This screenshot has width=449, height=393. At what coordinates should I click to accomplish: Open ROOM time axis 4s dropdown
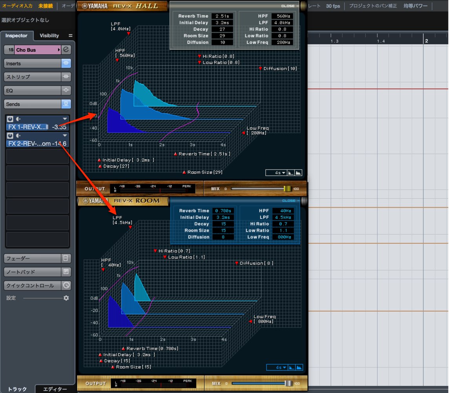pos(277,367)
